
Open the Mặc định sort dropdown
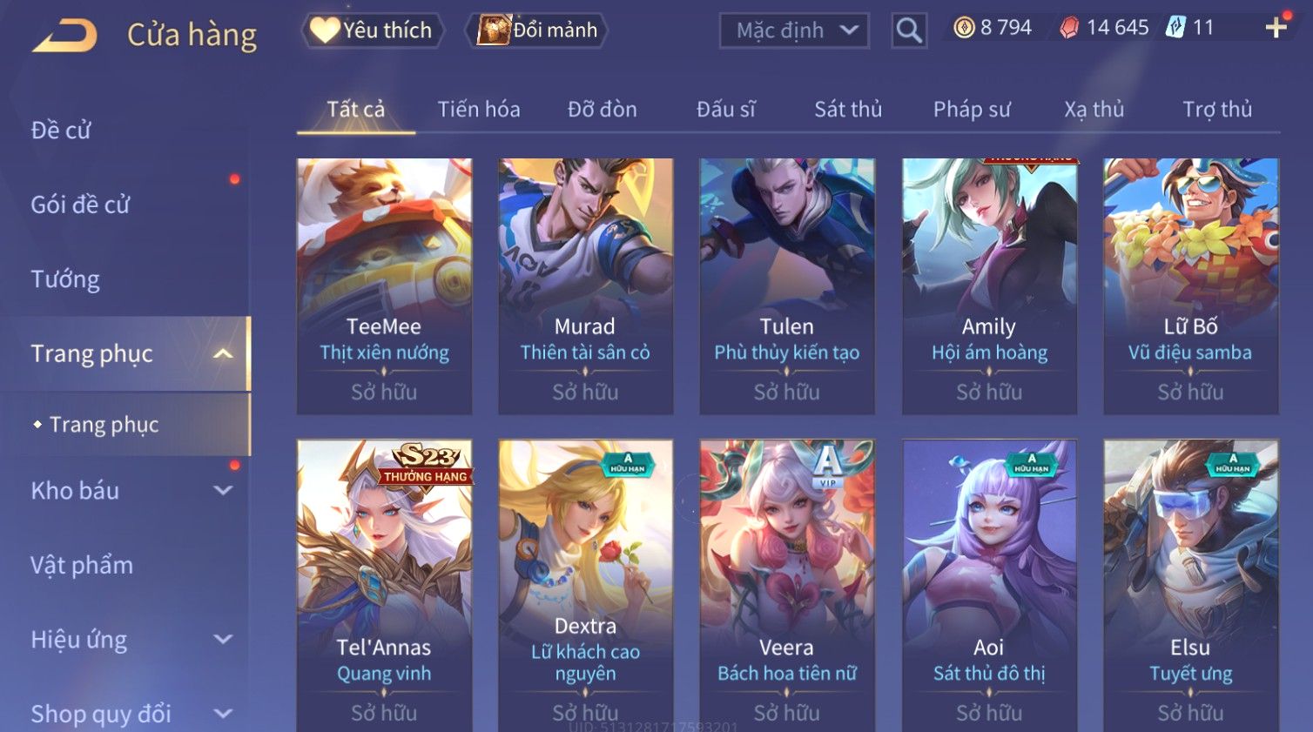[794, 31]
